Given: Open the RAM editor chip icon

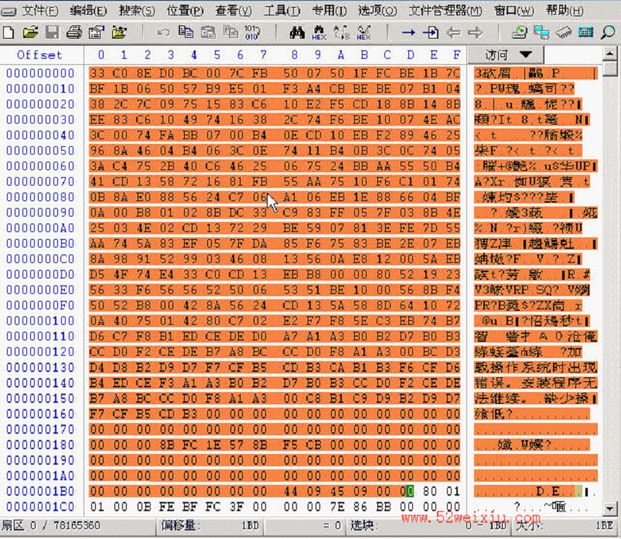Looking at the screenshot, I should [564, 32].
